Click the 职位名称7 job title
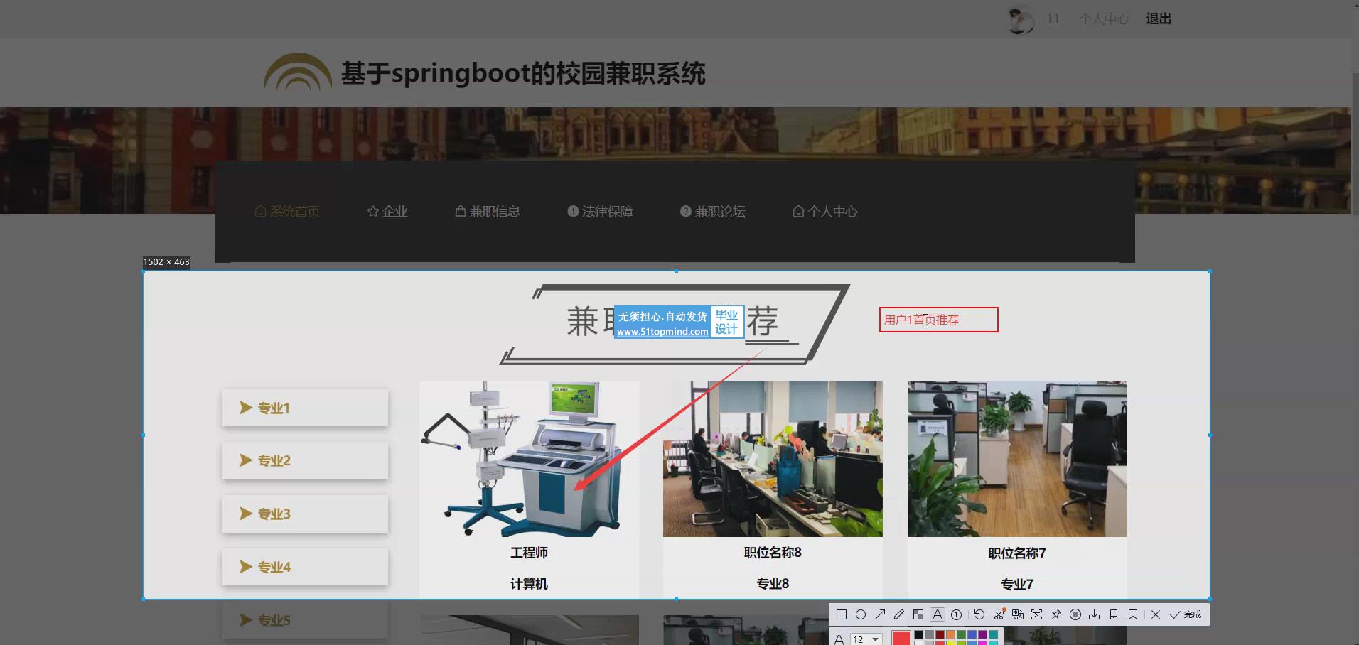Image resolution: width=1359 pixels, height=645 pixels. [x=1017, y=553]
